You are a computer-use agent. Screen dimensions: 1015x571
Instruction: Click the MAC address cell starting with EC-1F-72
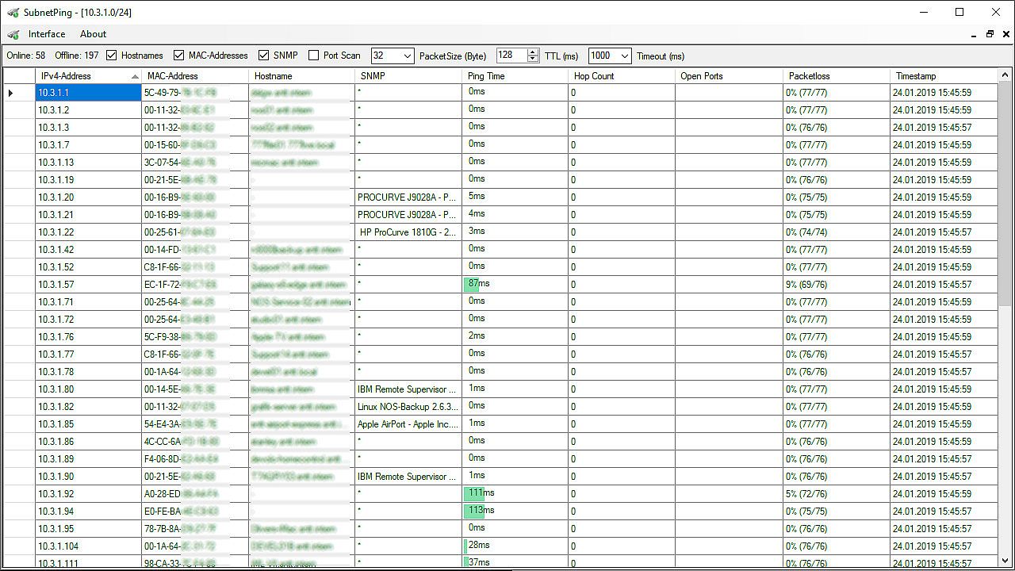pos(195,285)
